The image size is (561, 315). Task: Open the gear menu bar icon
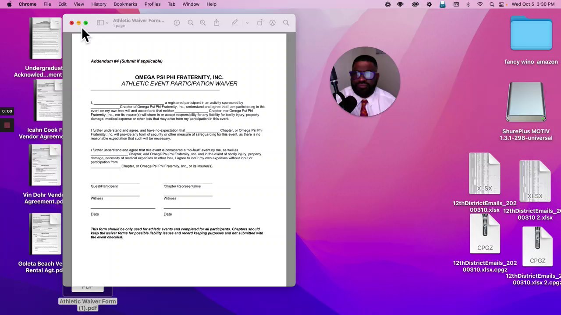point(429,4)
